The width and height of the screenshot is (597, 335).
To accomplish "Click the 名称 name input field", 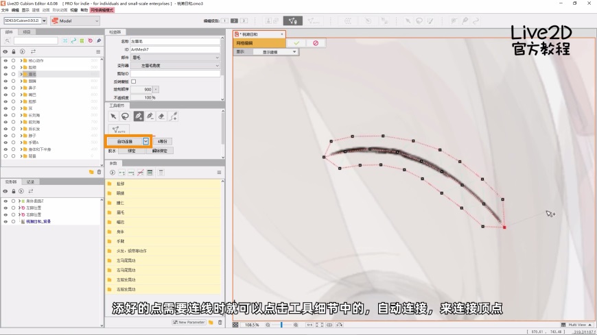I will pyautogui.click(x=175, y=41).
